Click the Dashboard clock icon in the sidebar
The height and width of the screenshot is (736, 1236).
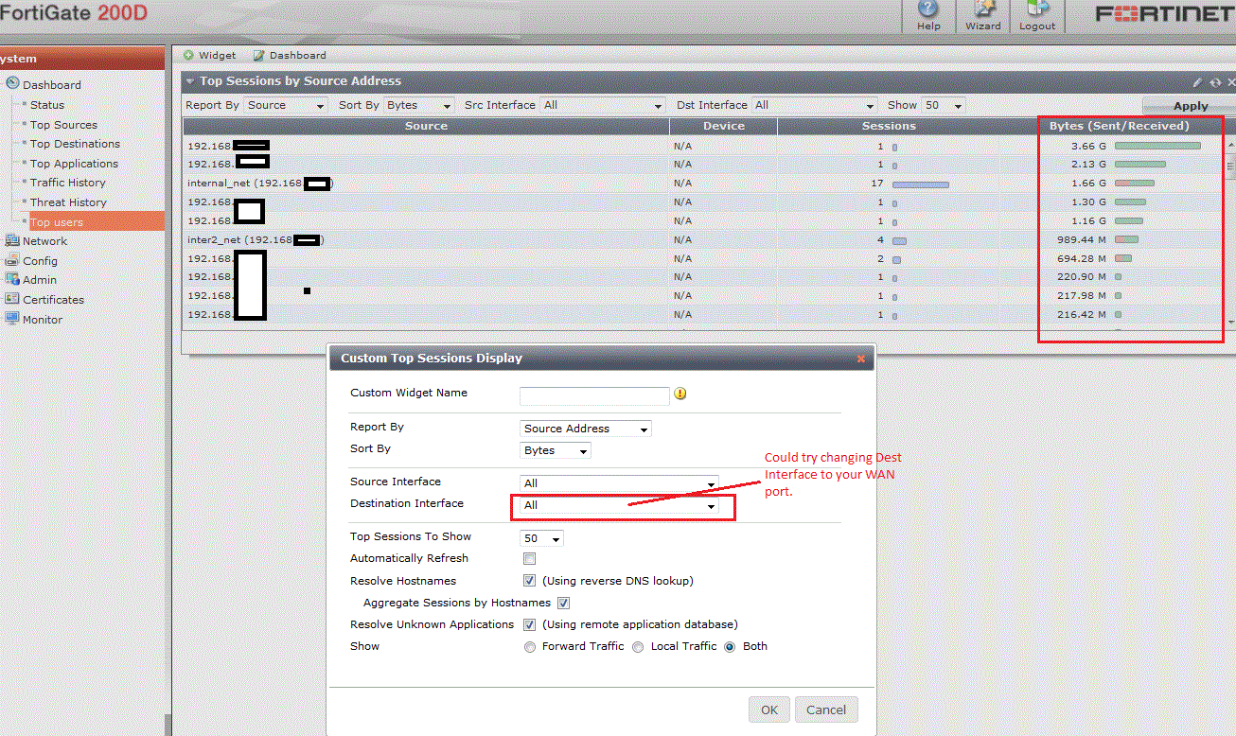pos(13,84)
